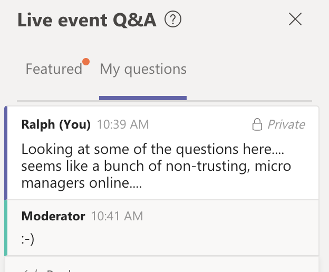This screenshot has width=329, height=272.
Task: Open the Q&A help question-mark icon
Action: click(x=173, y=20)
